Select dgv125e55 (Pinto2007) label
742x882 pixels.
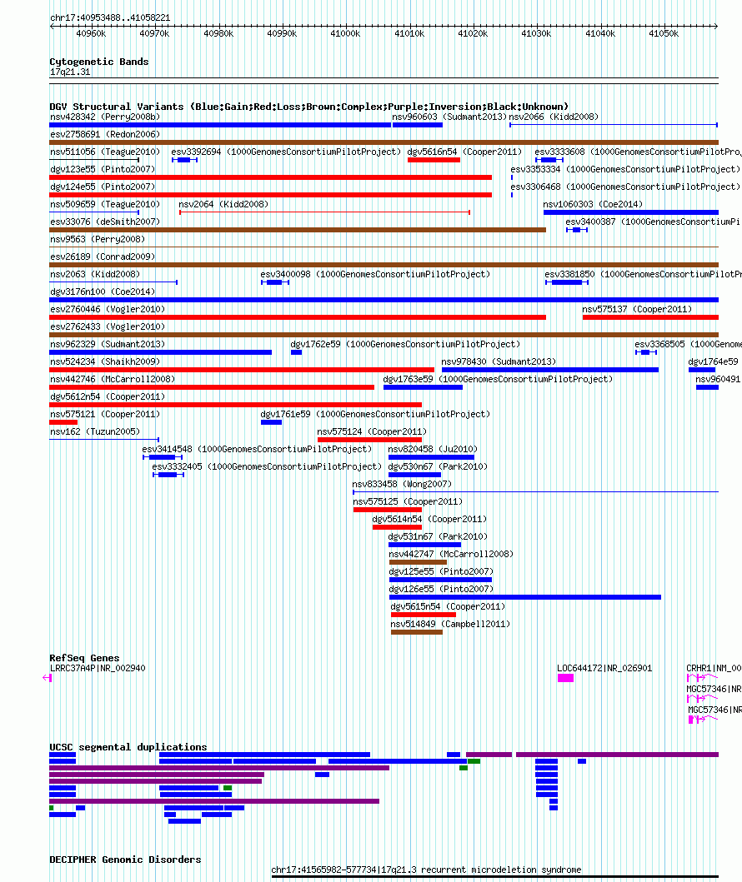[441, 571]
